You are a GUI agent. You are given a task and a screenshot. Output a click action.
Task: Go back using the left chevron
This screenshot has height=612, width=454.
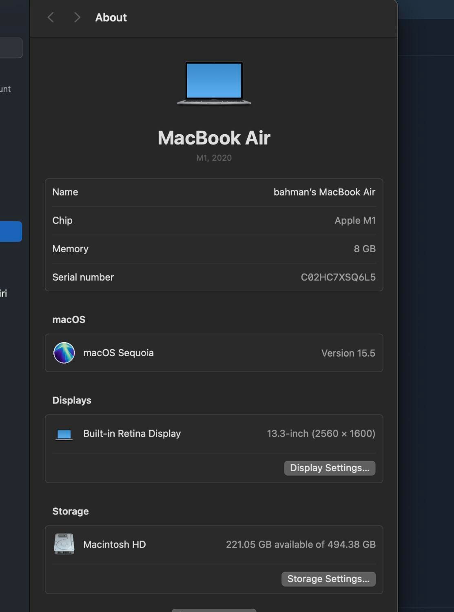(x=51, y=18)
